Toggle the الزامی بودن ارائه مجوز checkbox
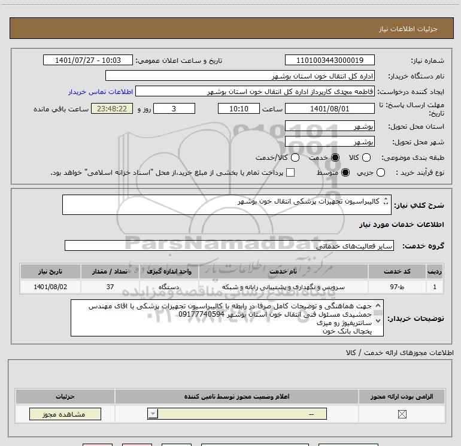461x446 pixels. (x=402, y=414)
